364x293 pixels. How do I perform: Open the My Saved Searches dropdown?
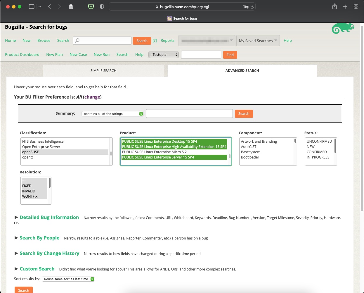click(258, 41)
